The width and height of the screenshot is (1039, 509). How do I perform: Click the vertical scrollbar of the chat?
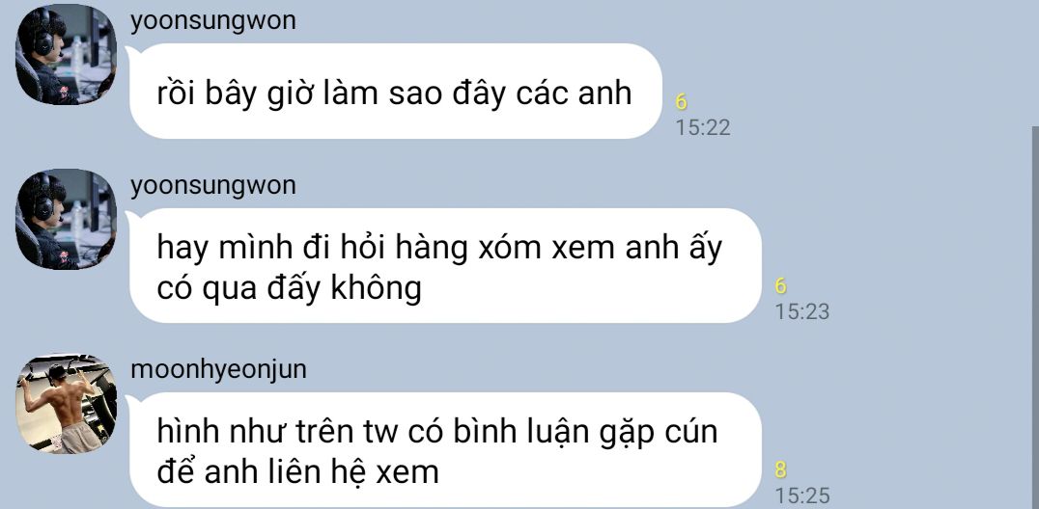coord(1035,318)
